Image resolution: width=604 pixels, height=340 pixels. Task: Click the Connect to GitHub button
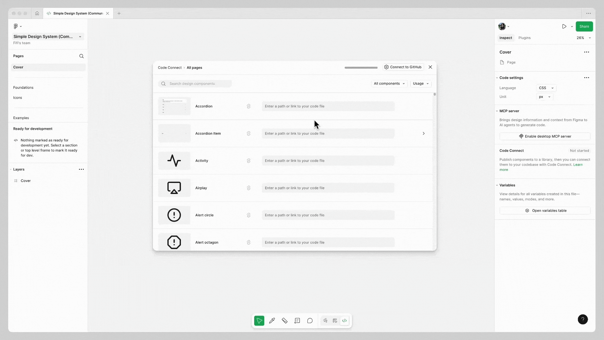[x=403, y=67]
